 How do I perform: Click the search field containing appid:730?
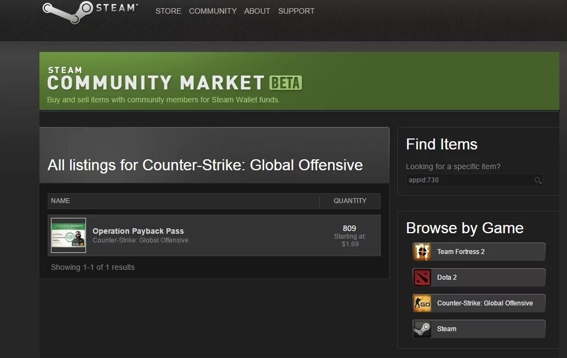[x=474, y=180]
